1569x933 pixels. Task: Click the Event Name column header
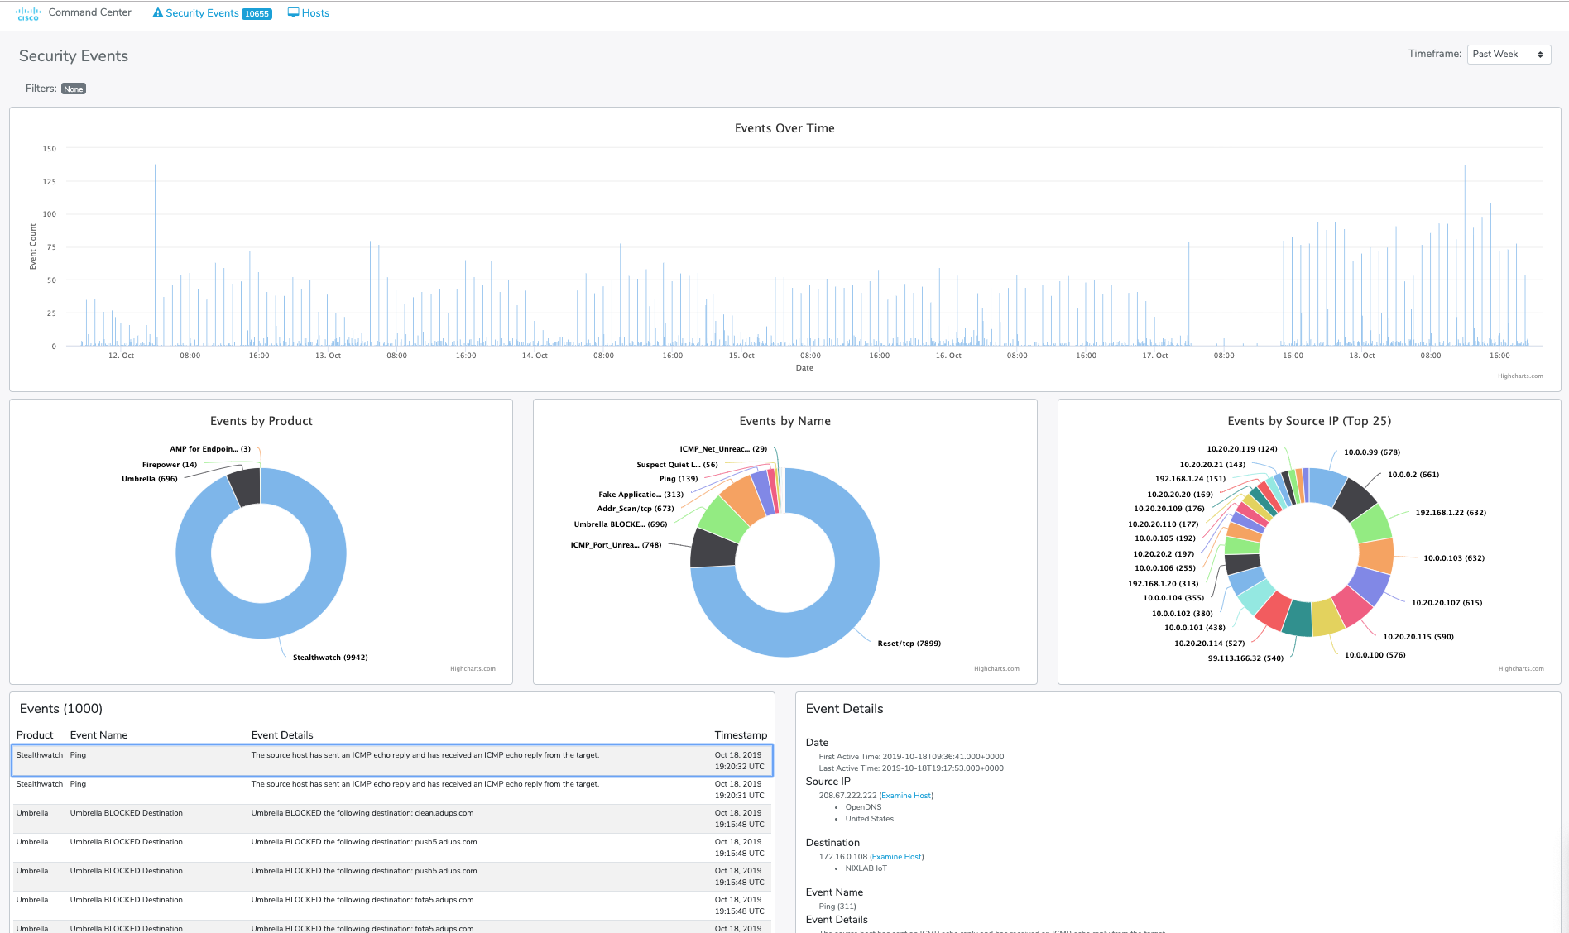[98, 735]
